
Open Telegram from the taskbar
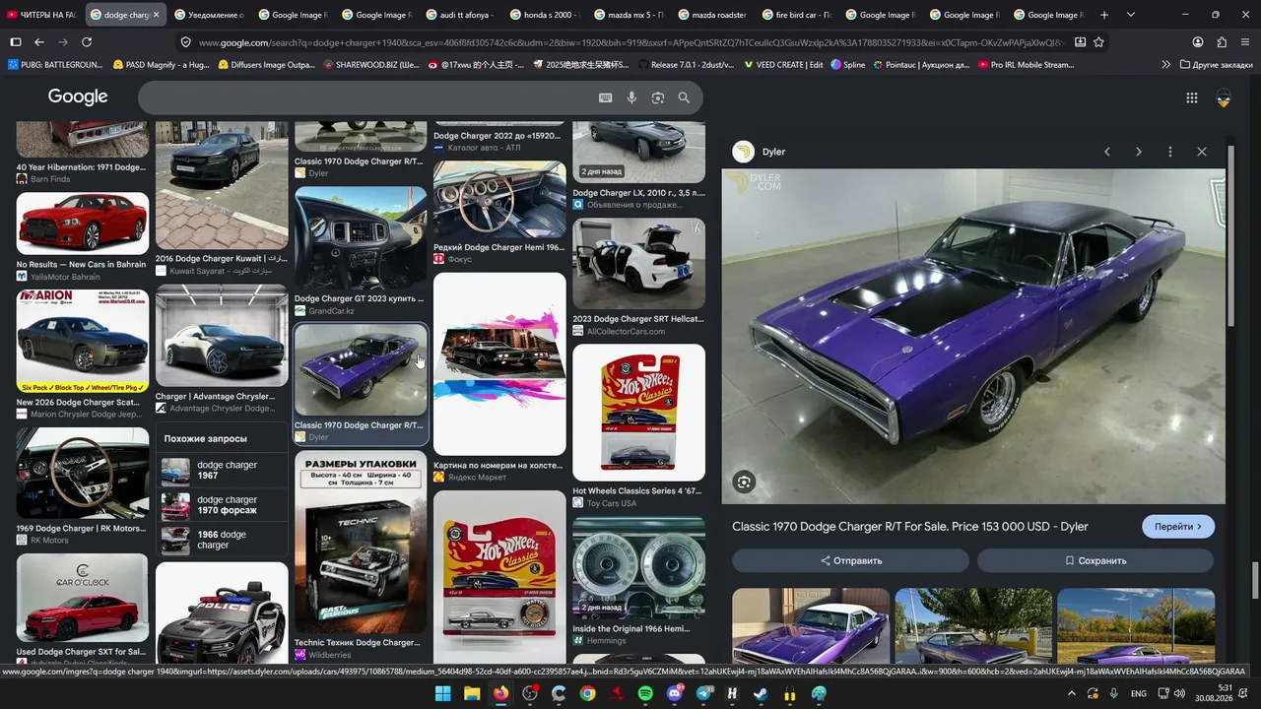703,693
